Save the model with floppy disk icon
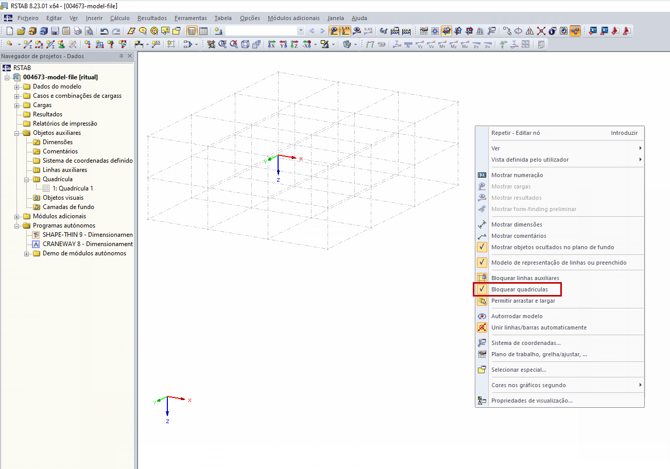The height and width of the screenshot is (469, 670). pyautogui.click(x=55, y=31)
